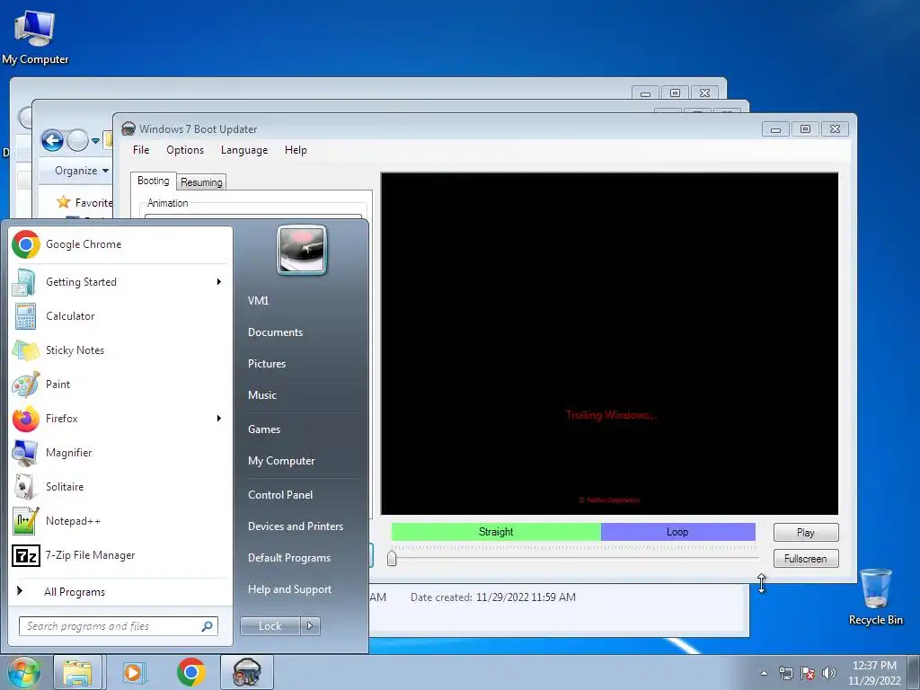Open My Computer desktop icon

[x=35, y=36]
